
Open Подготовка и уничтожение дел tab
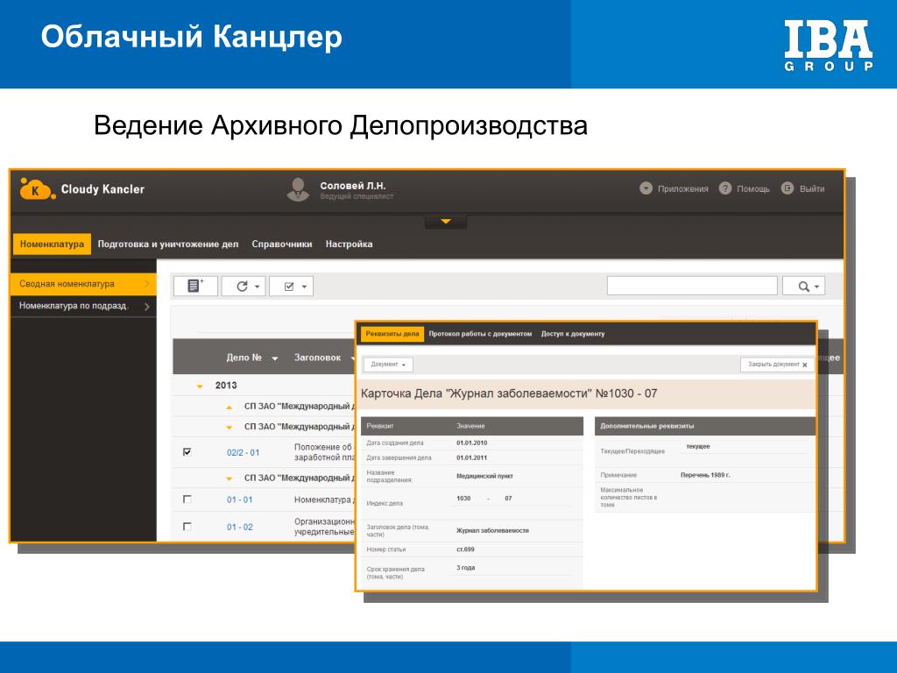coord(167,244)
